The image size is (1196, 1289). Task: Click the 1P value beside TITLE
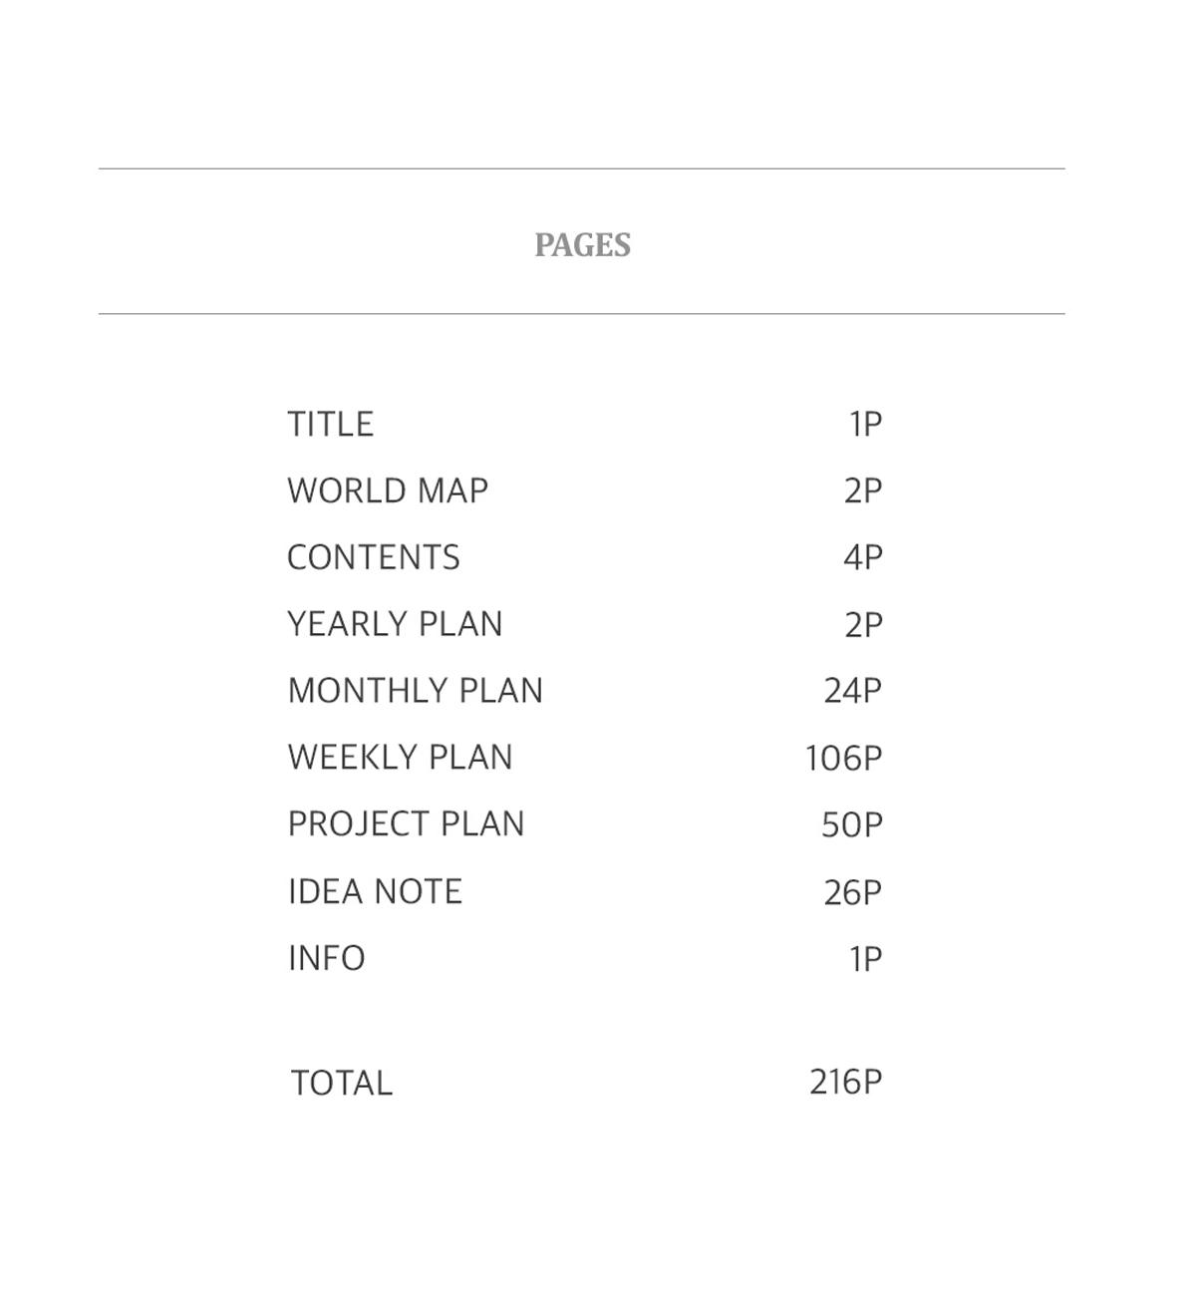865,425
